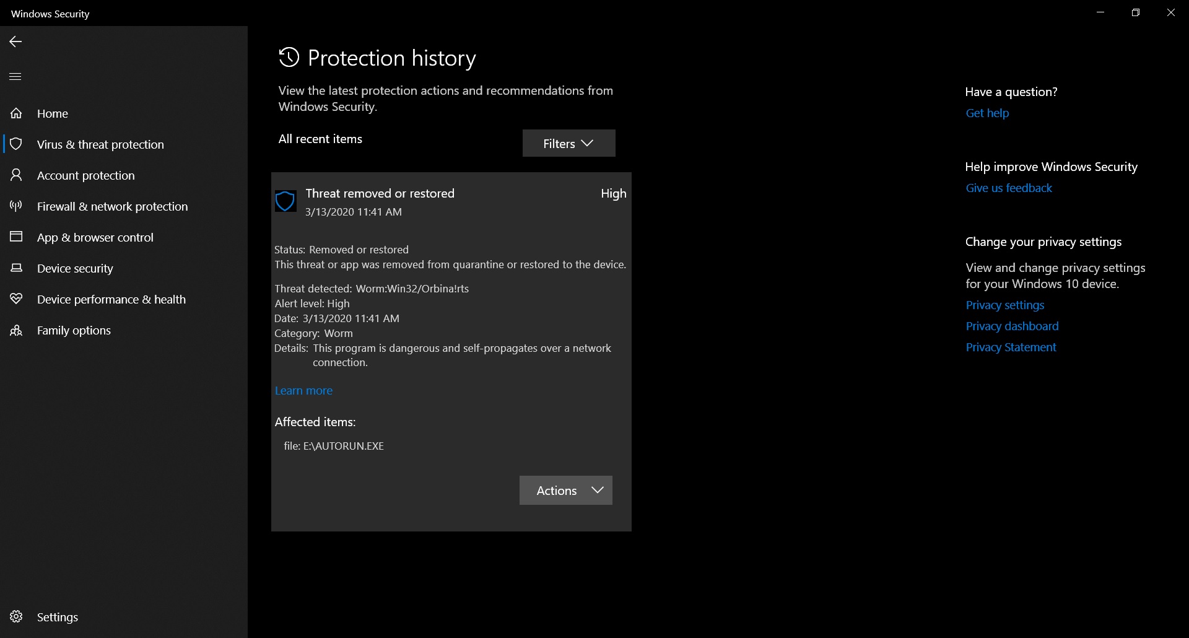Click the Home house icon

click(16, 113)
